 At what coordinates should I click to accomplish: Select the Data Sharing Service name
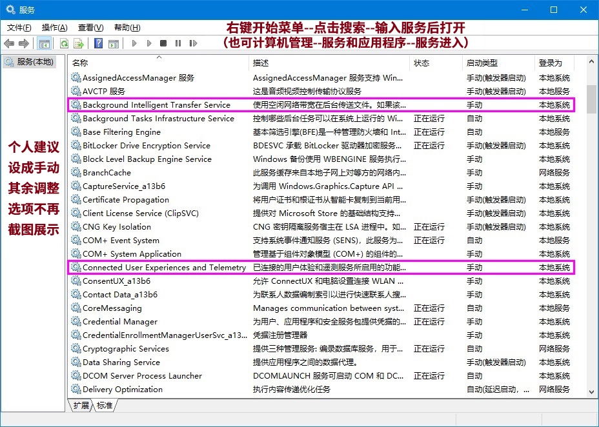(121, 362)
